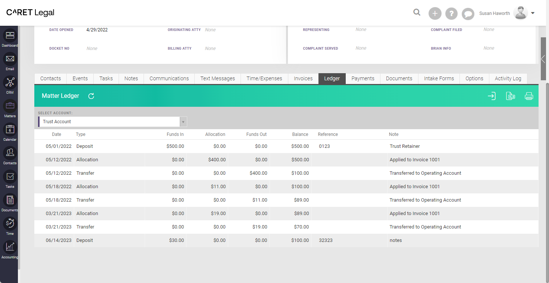Click the plus add-new button
The image size is (549, 283).
(x=435, y=13)
